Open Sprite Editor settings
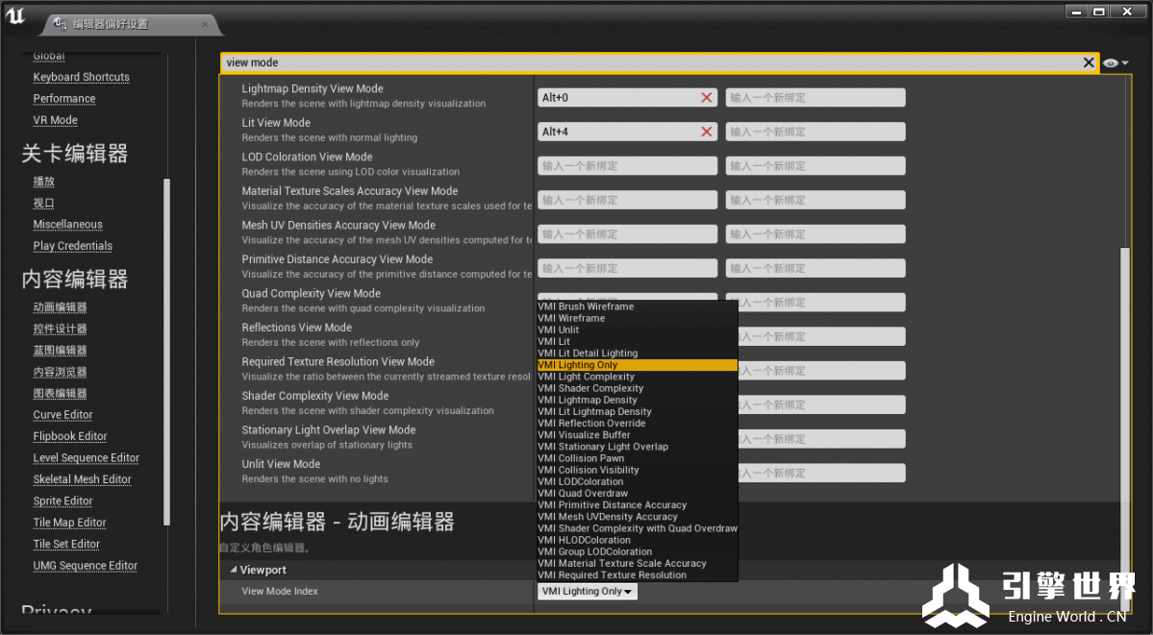This screenshot has height=635, width=1153. point(63,501)
